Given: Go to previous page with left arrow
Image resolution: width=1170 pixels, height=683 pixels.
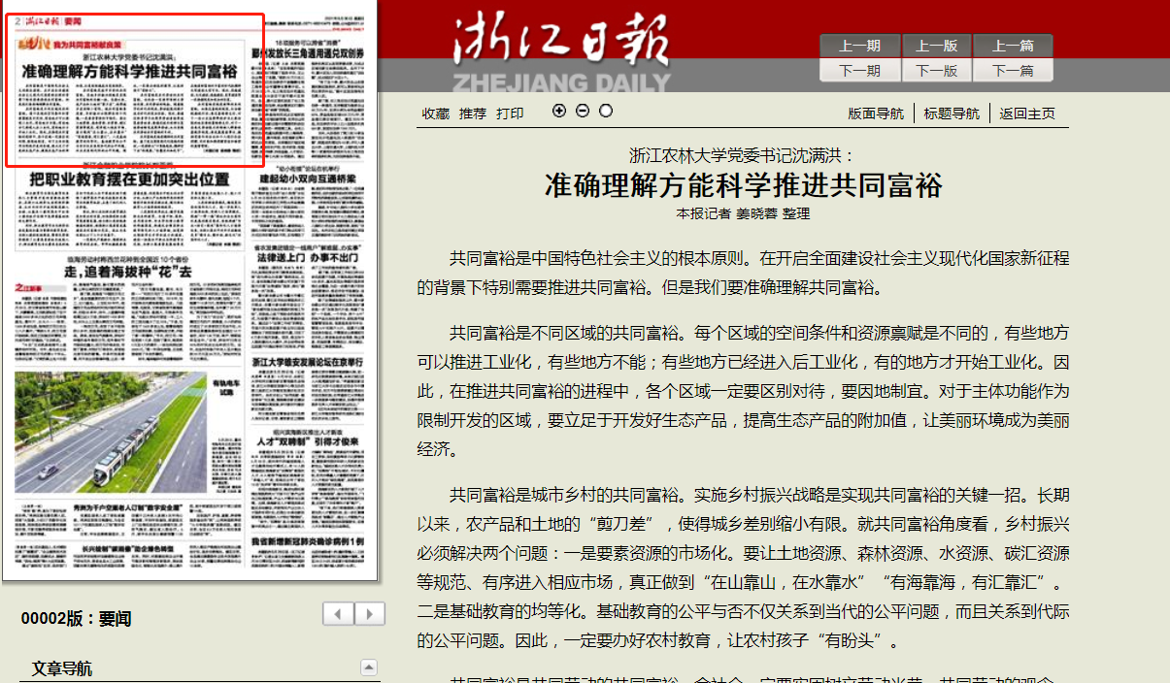Looking at the screenshot, I should [339, 614].
